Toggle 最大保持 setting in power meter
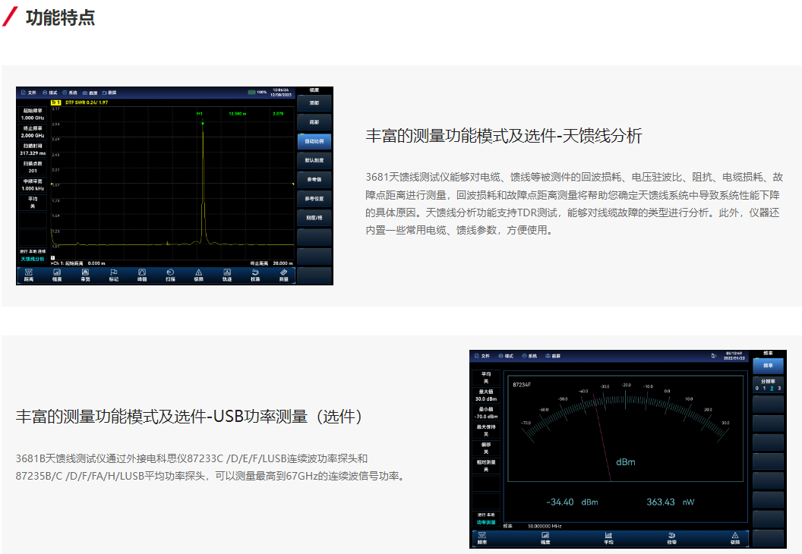 pos(486,430)
